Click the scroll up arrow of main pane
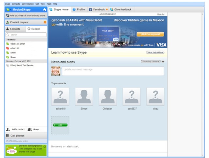 coord(202,14)
